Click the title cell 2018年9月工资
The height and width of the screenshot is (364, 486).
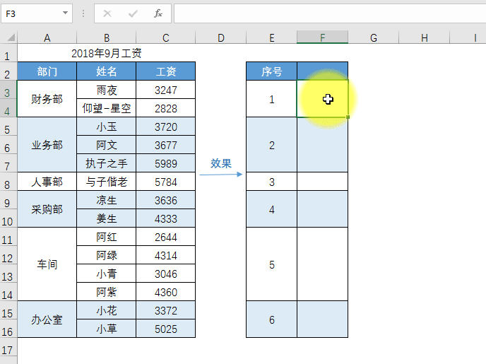(106, 53)
